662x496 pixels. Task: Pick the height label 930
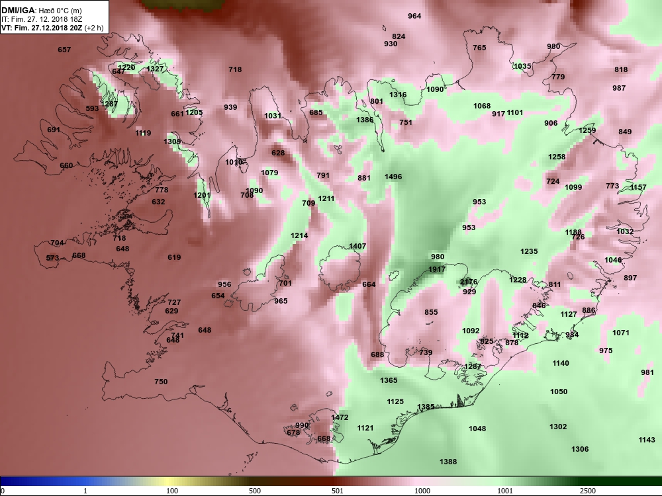[x=391, y=44]
